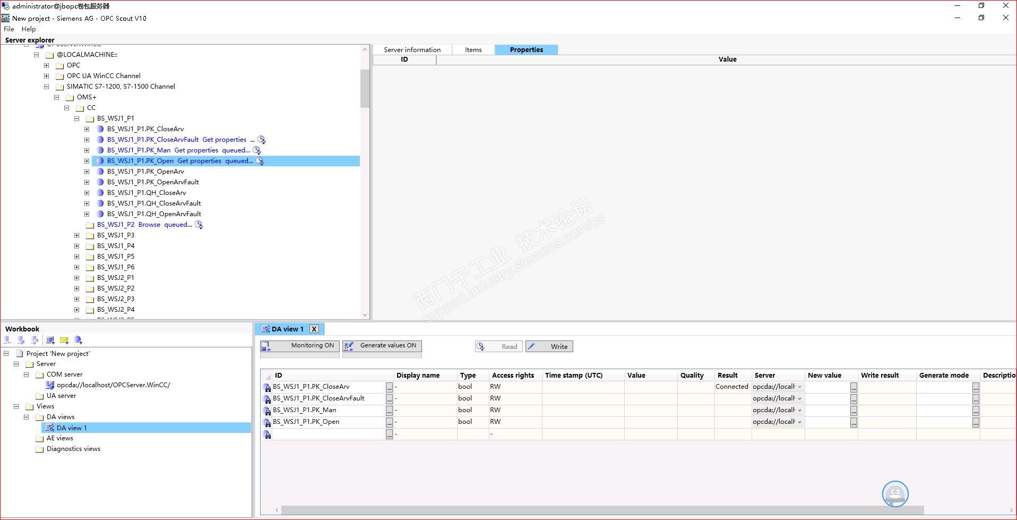Close the DA view 1 tab with X
This screenshot has width=1017, height=520.
pyautogui.click(x=314, y=329)
